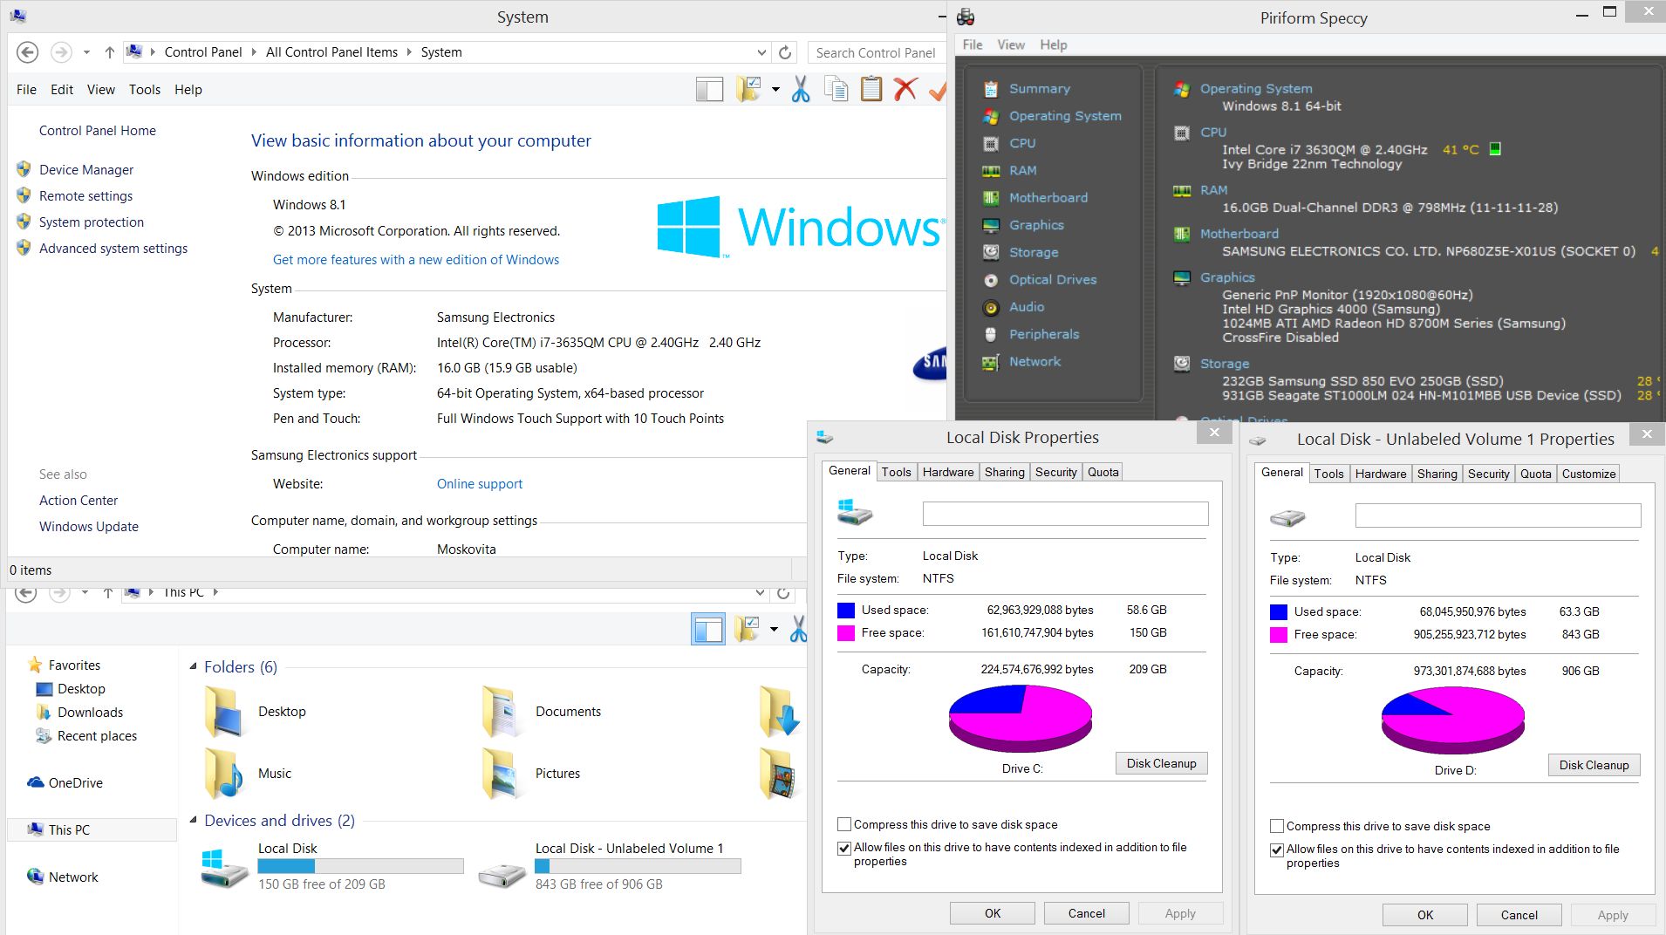Open the view options dropdown in This PC toolbar
This screenshot has width=1666, height=935.
(x=774, y=629)
